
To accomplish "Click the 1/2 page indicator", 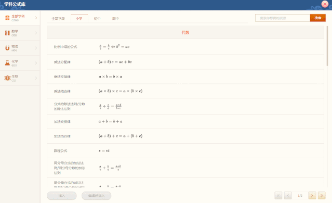I will click(300, 196).
